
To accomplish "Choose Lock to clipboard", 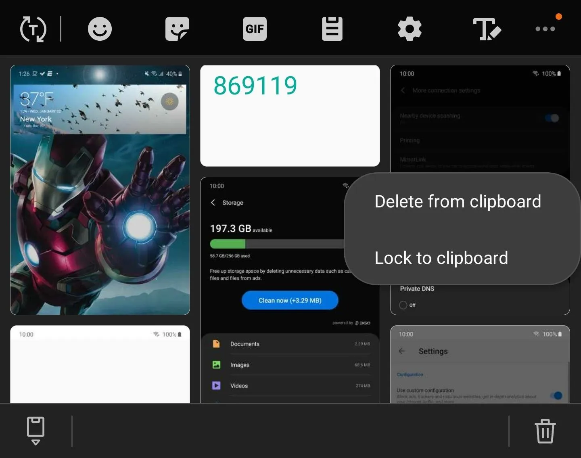I will [441, 258].
